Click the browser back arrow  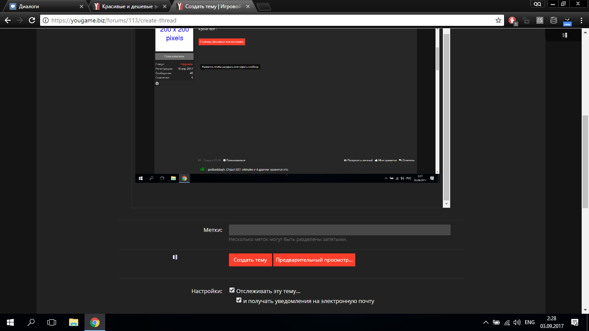[8, 20]
